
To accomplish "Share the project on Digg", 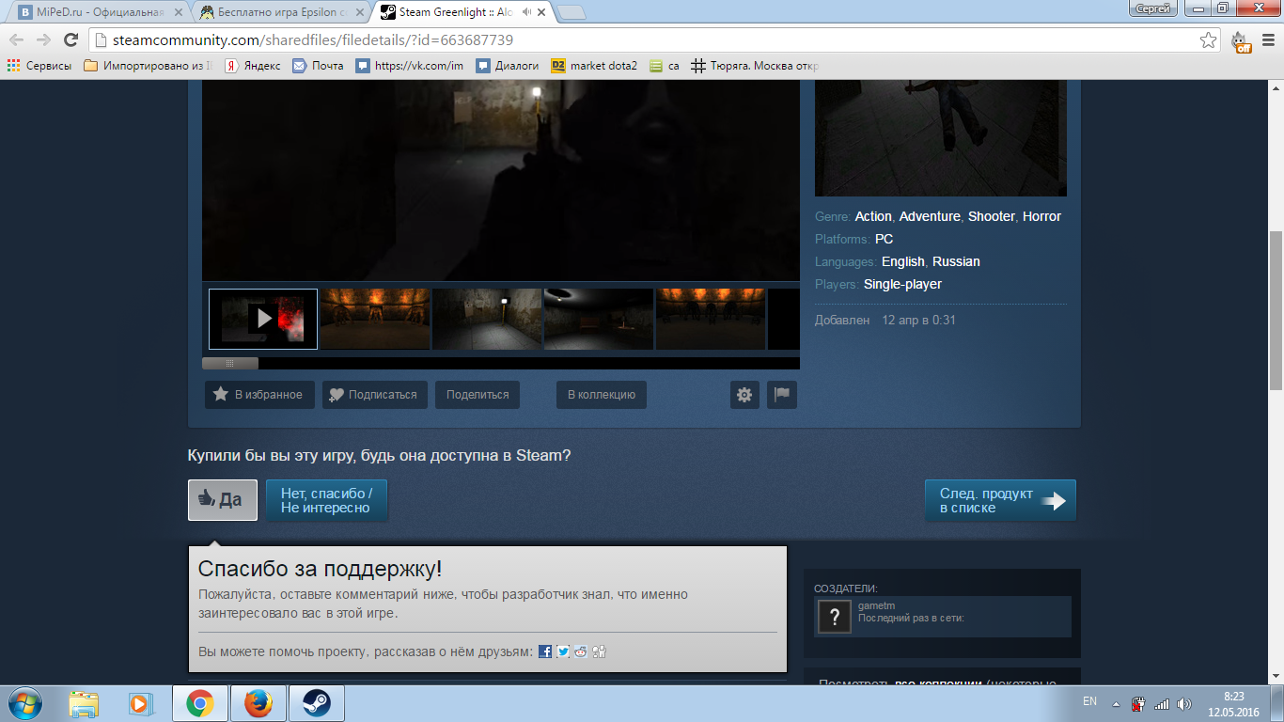I will [x=599, y=651].
